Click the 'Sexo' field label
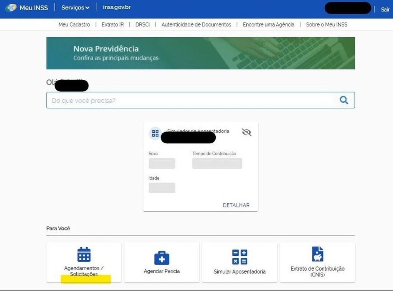 pyautogui.click(x=153, y=153)
